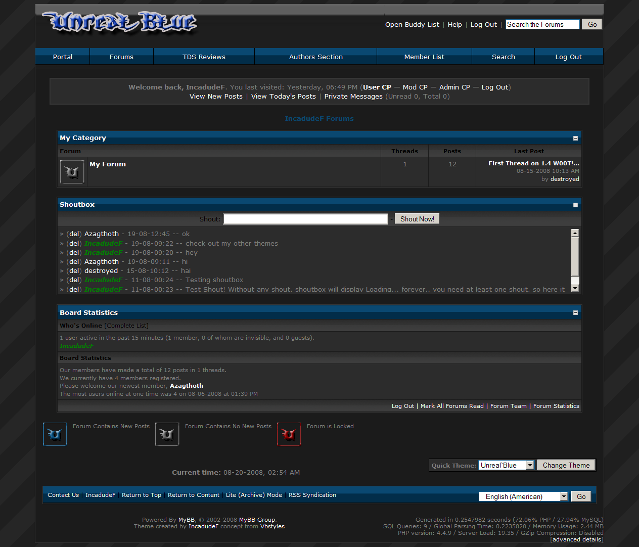Screen dimensions: 639x547
Task: Click Return to Top link
Action: click(x=142, y=495)
